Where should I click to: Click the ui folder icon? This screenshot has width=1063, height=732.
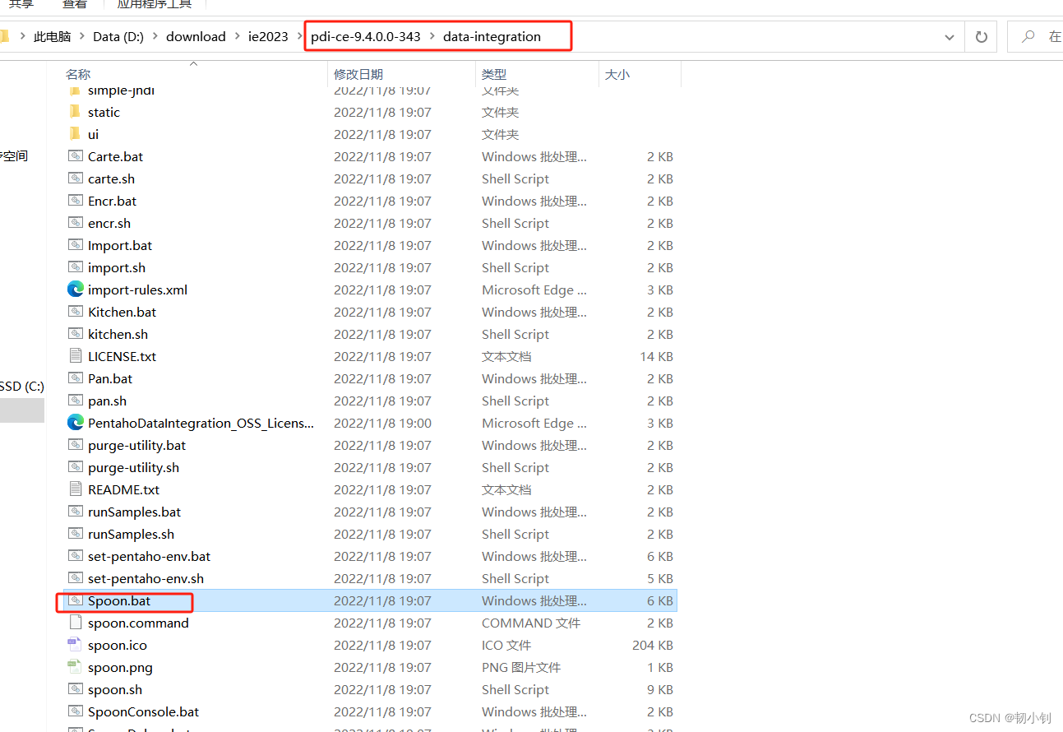[x=75, y=134]
